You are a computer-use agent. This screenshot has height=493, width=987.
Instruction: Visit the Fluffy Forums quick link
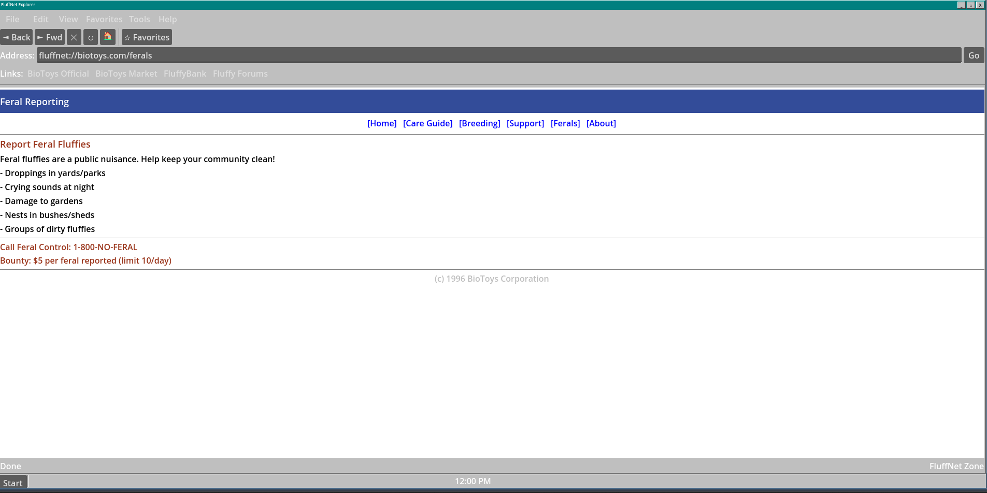[240, 74]
